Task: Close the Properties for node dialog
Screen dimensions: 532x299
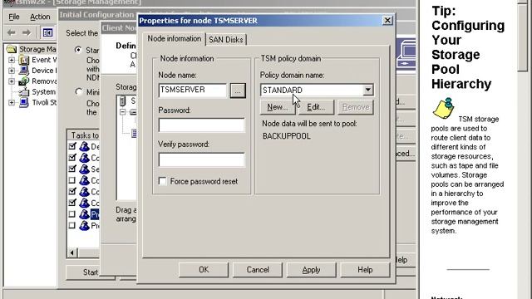Action: (387, 20)
